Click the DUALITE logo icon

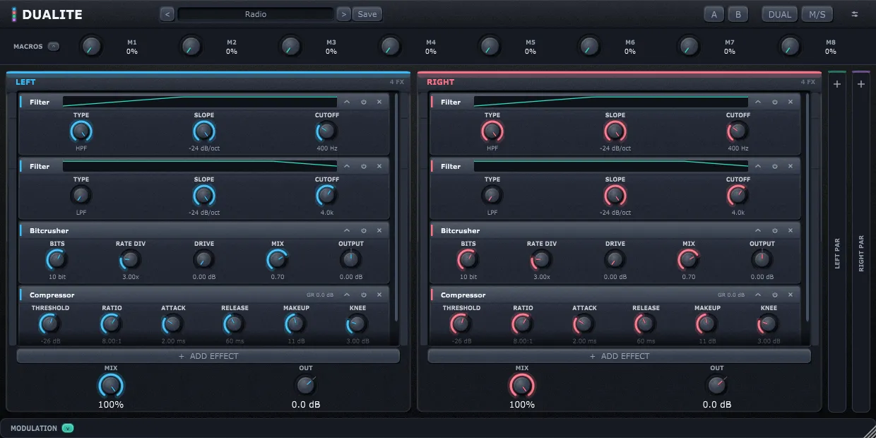coord(14,14)
